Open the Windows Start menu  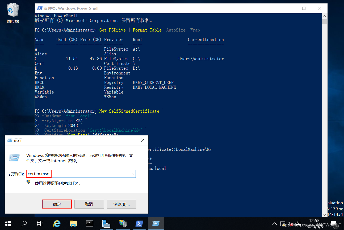[8, 224]
